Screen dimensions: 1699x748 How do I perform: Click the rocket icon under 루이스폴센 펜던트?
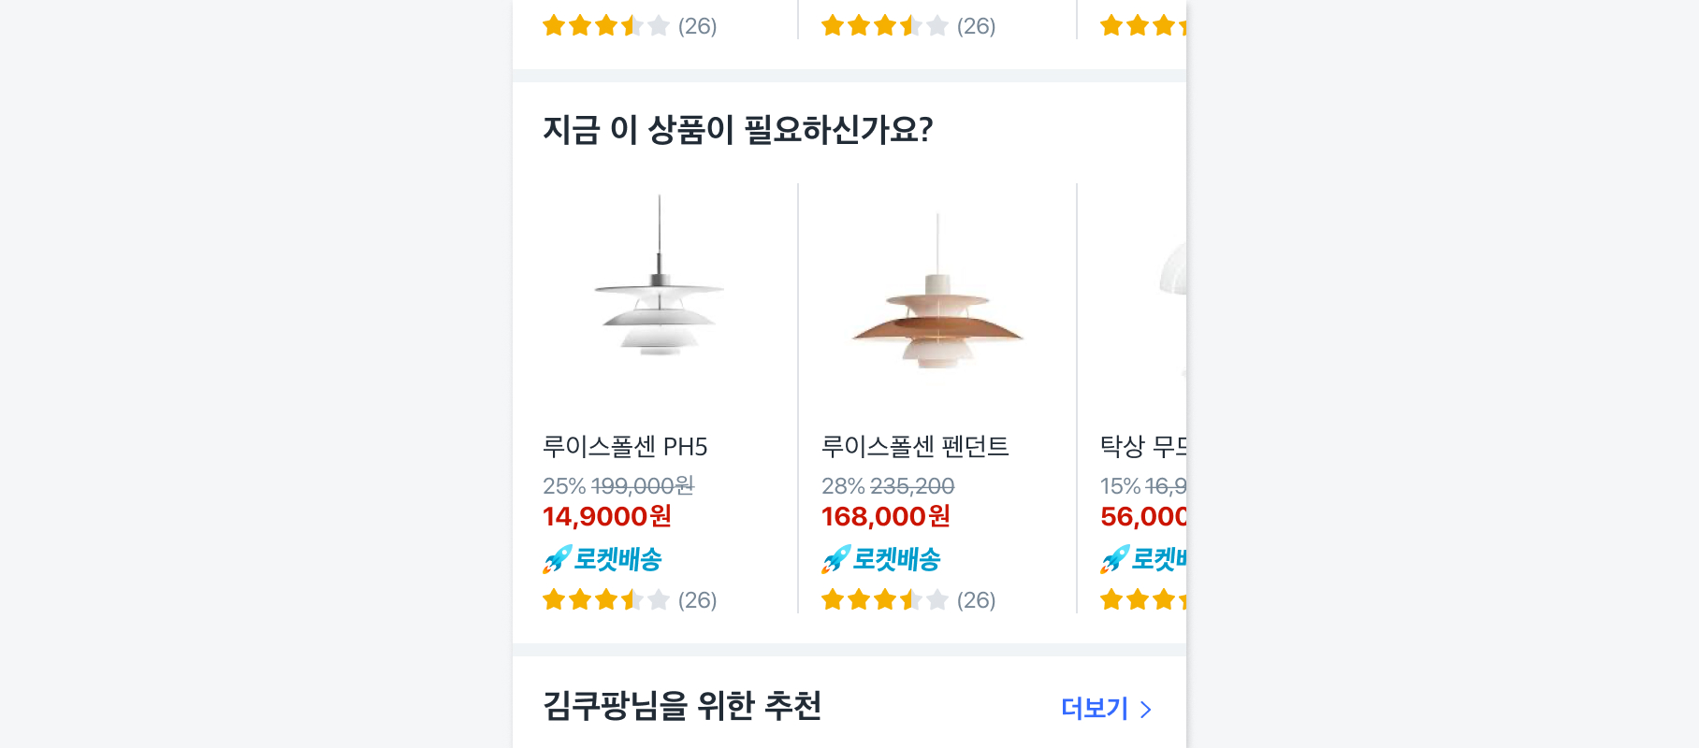835,559
